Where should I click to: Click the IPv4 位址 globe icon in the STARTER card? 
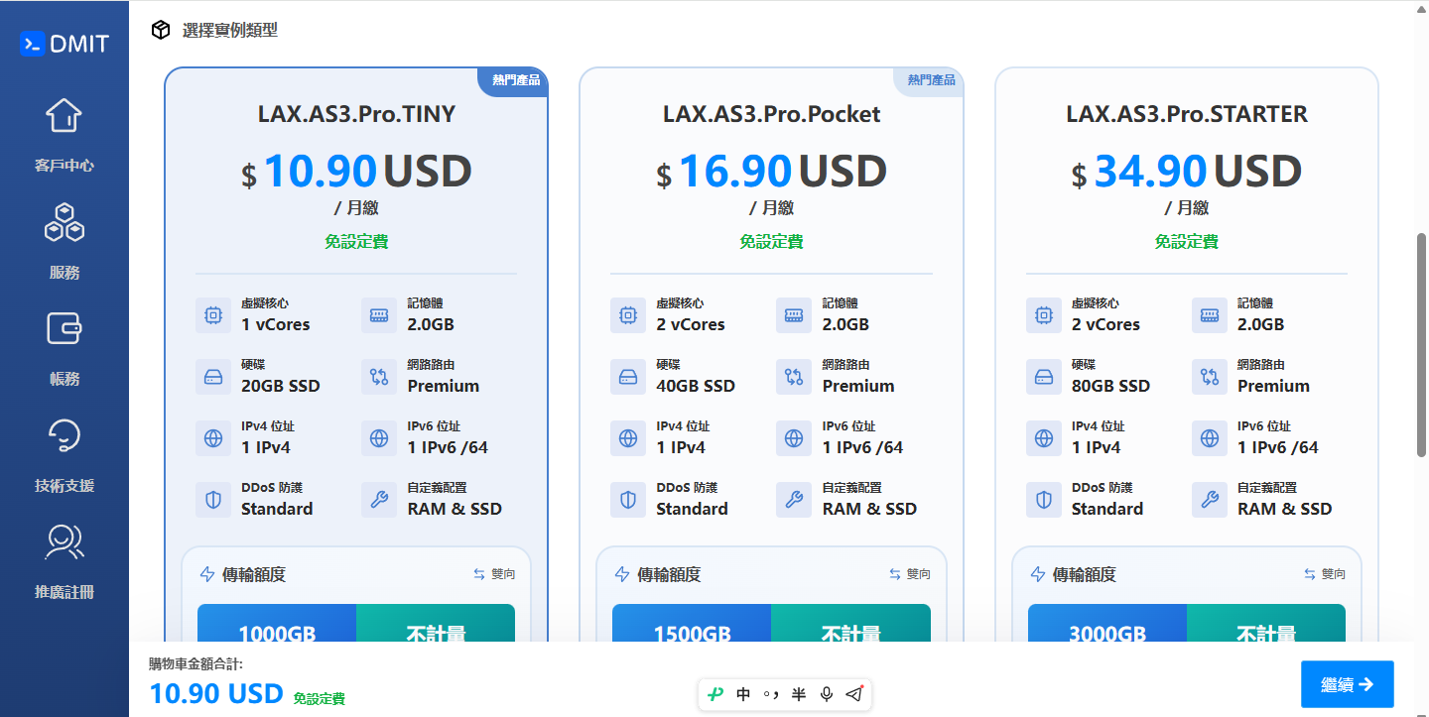click(x=1043, y=438)
